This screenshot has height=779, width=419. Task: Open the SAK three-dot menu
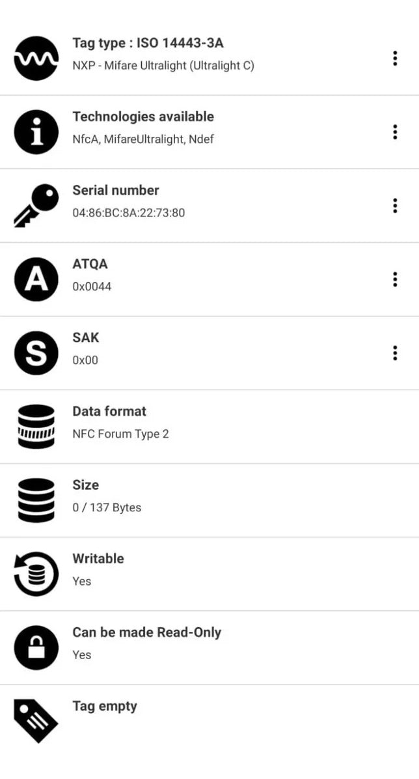395,353
